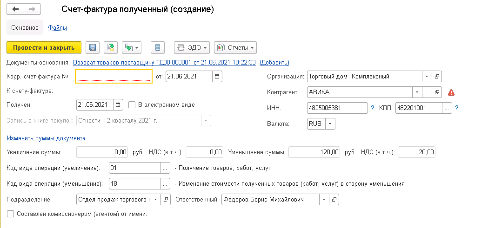Image resolution: width=488 pixels, height=228 pixels.
Task: Open the Отчеты dropdown menu
Action: [x=235, y=47]
